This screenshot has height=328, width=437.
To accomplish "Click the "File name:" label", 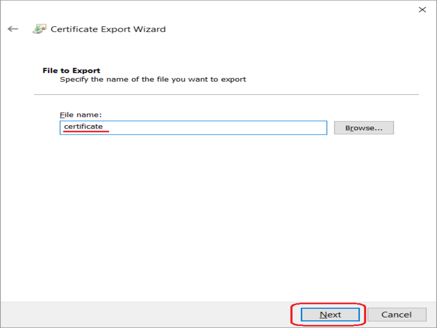I will (81, 115).
